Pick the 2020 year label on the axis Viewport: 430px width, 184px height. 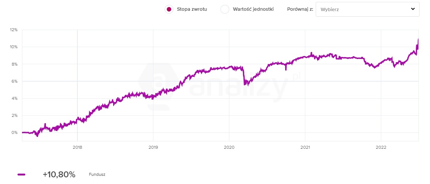[x=229, y=147]
